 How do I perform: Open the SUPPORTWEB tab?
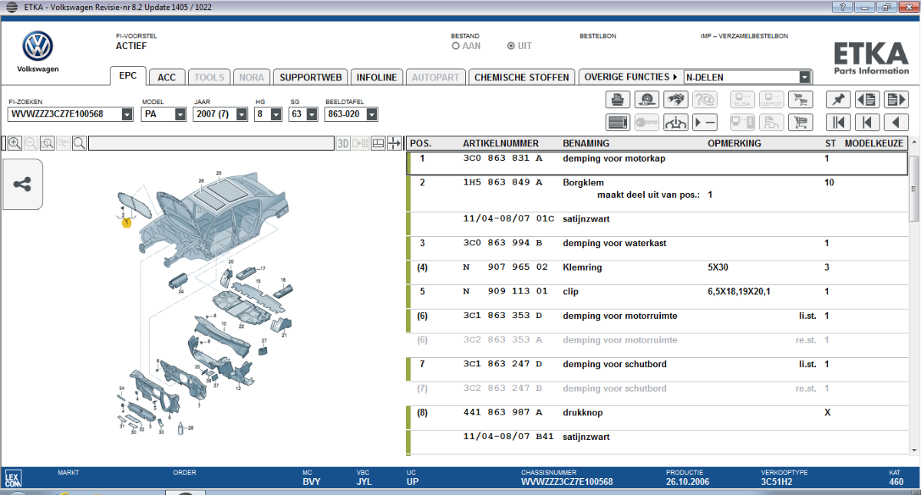click(x=311, y=77)
